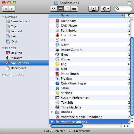The image size is (134, 134).
Task: Select the Preview app icon
Action: 57,78
